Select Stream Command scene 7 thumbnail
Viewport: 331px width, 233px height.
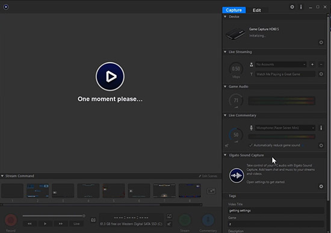(x=164, y=191)
